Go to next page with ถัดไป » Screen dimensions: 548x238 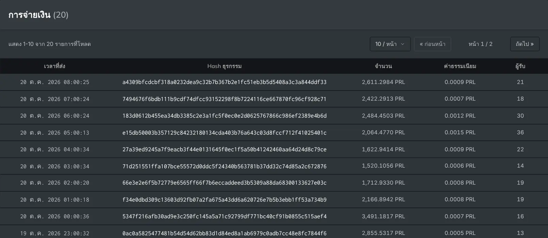tap(525, 44)
